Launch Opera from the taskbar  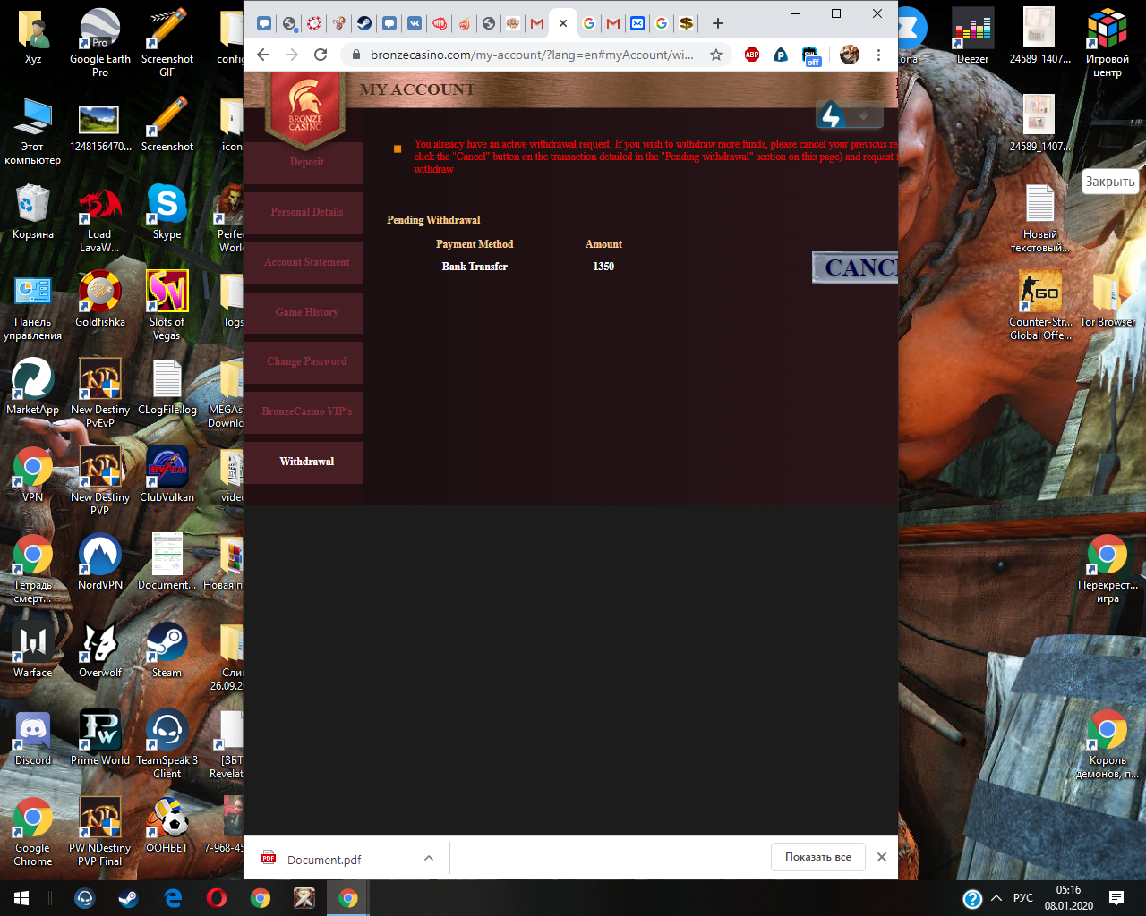click(x=217, y=898)
